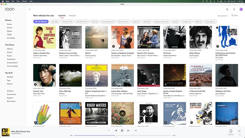Image resolution: width=245 pixels, height=138 pixels.
Task: Open the Edit menu
Action: point(13,1)
